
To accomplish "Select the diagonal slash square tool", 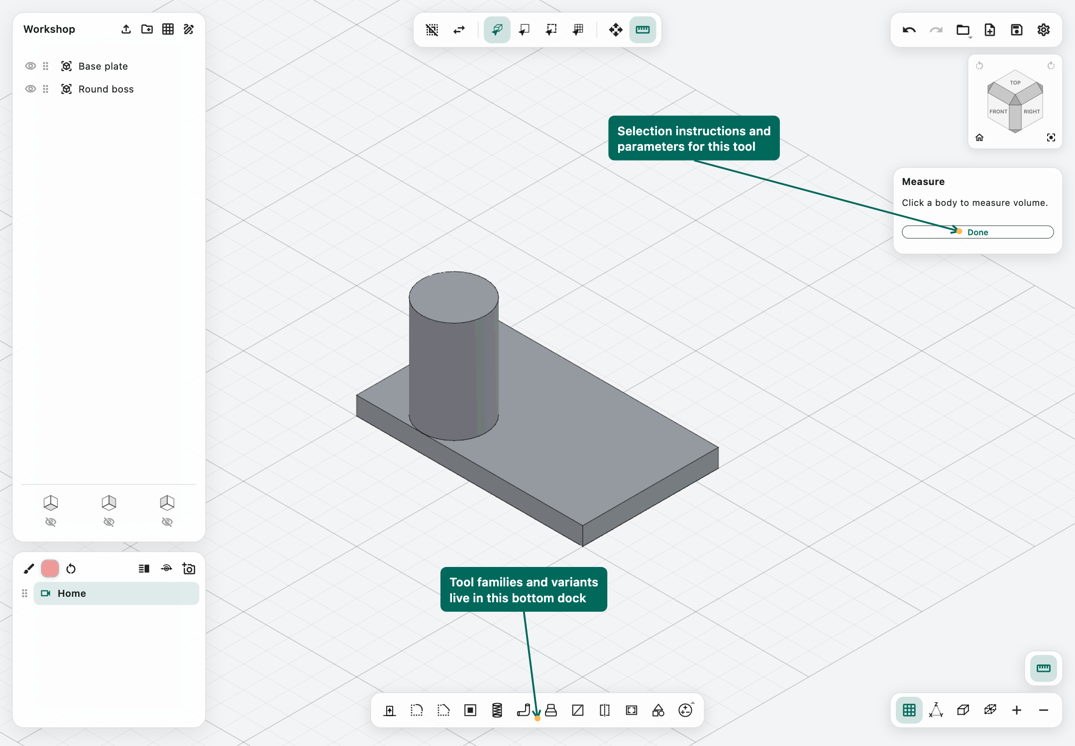I will (x=578, y=710).
